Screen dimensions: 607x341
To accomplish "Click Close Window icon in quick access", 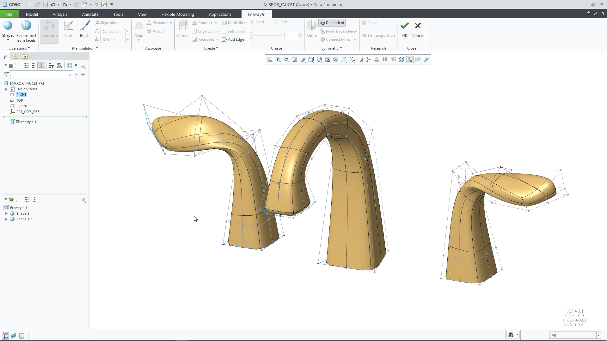I will point(96,4).
